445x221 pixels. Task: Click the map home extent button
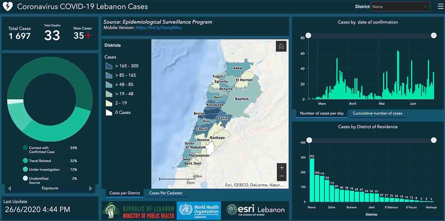coord(281,46)
